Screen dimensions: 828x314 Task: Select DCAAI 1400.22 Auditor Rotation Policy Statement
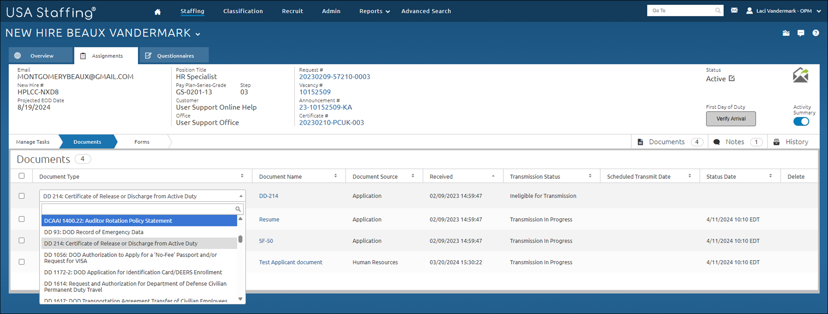[x=139, y=221]
